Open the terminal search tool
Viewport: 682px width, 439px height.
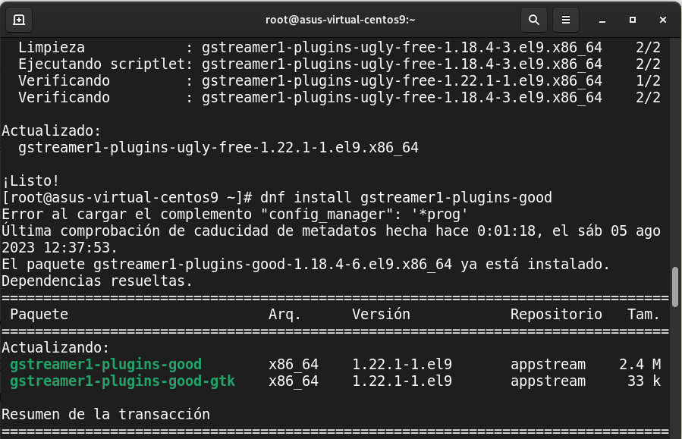(x=533, y=19)
